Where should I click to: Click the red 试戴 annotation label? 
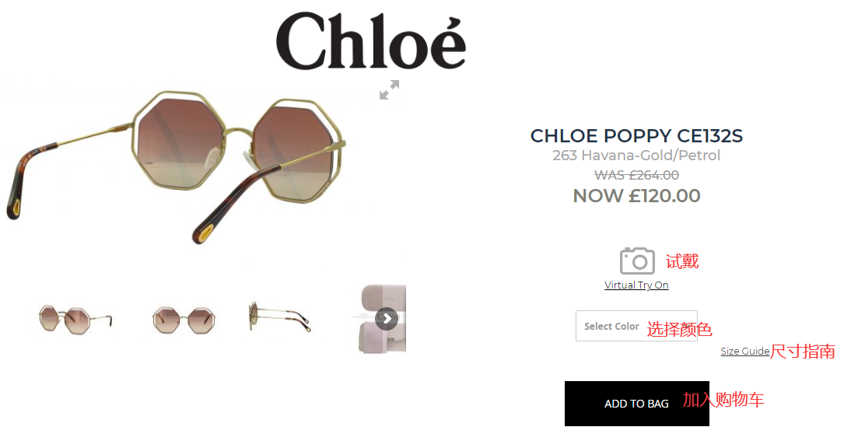(x=682, y=261)
